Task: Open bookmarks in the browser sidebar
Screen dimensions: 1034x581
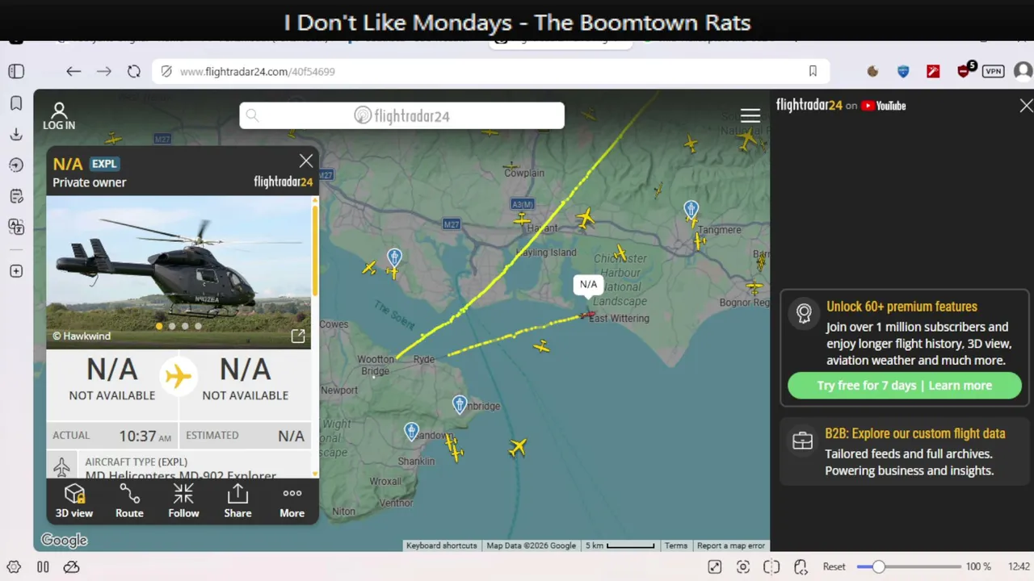Action: pyautogui.click(x=16, y=103)
